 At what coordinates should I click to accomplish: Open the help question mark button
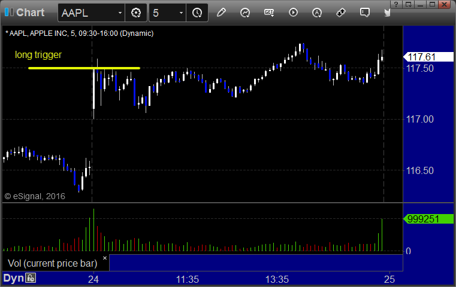click(x=396, y=4)
